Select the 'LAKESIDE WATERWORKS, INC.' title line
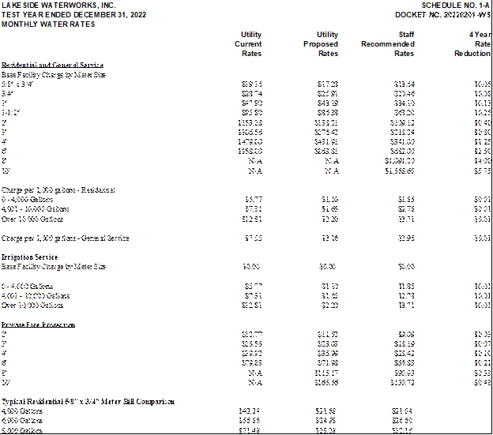The width and height of the screenshot is (493, 435). tap(58, 6)
